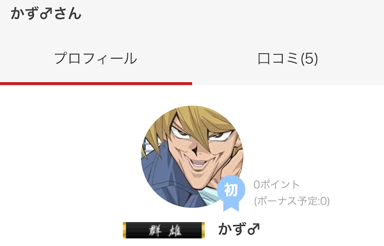This screenshot has width=384, height=246.
Task: Click the male symbol beside lower username
Action: click(253, 229)
